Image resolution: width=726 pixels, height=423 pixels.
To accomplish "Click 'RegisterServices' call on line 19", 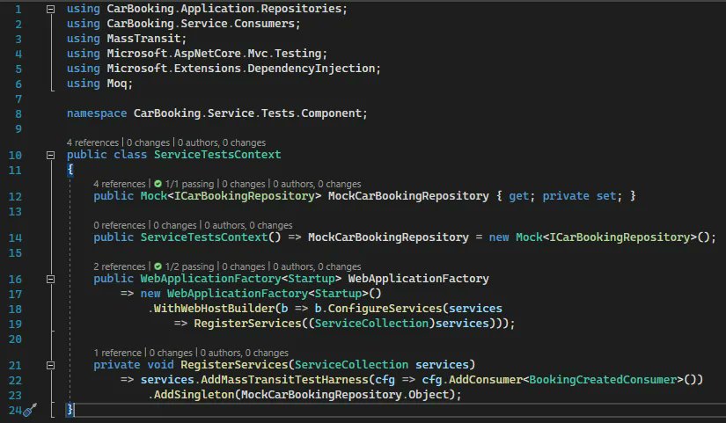I will click(x=247, y=323).
